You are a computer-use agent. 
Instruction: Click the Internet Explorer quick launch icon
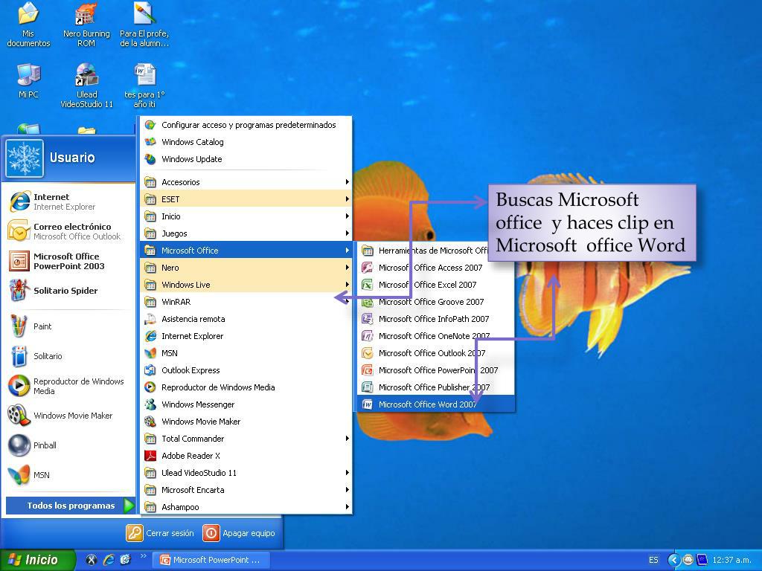tap(109, 560)
